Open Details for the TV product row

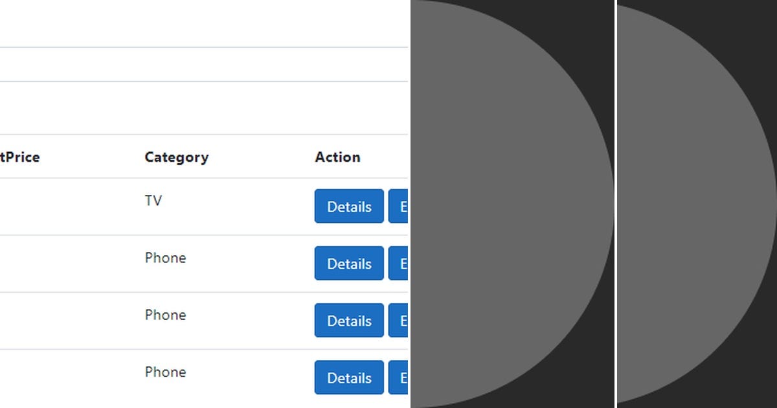coord(349,207)
